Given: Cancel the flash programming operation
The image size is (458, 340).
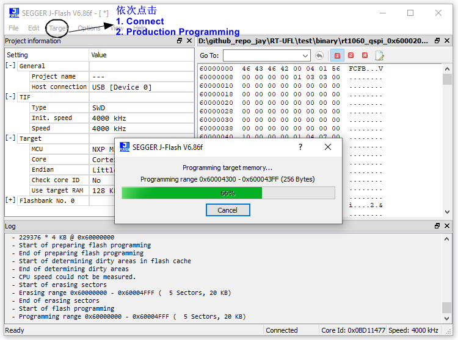Looking at the screenshot, I should (x=228, y=210).
